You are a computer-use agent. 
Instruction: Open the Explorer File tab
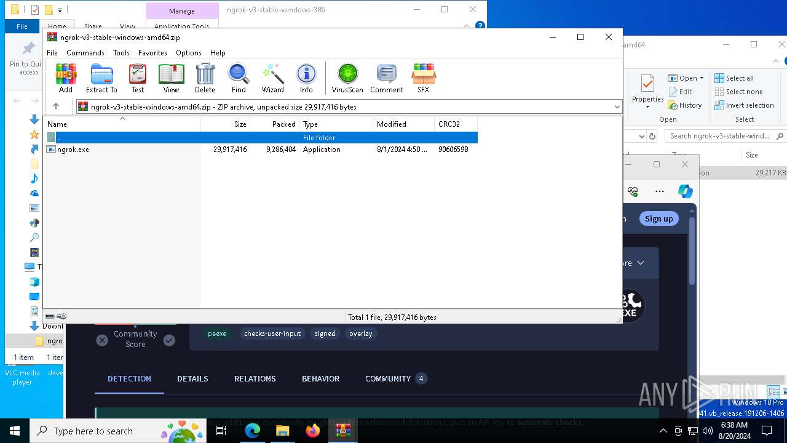[x=22, y=26]
